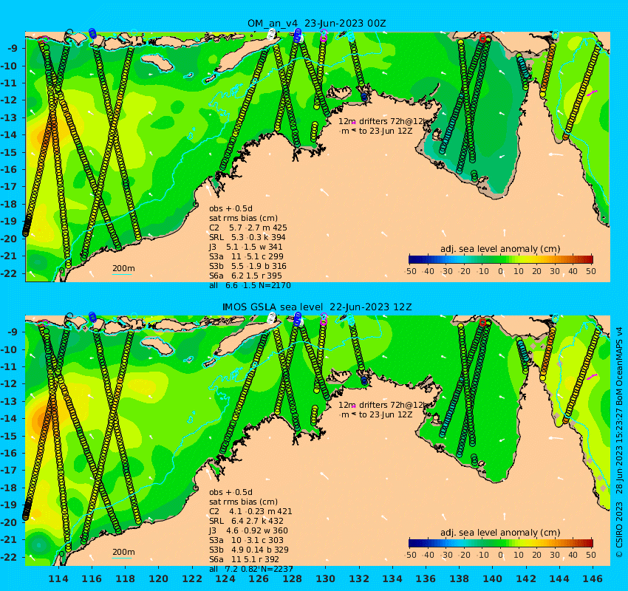Click top panel 'adj. sea level anomaly (cm)' label

click(500, 249)
